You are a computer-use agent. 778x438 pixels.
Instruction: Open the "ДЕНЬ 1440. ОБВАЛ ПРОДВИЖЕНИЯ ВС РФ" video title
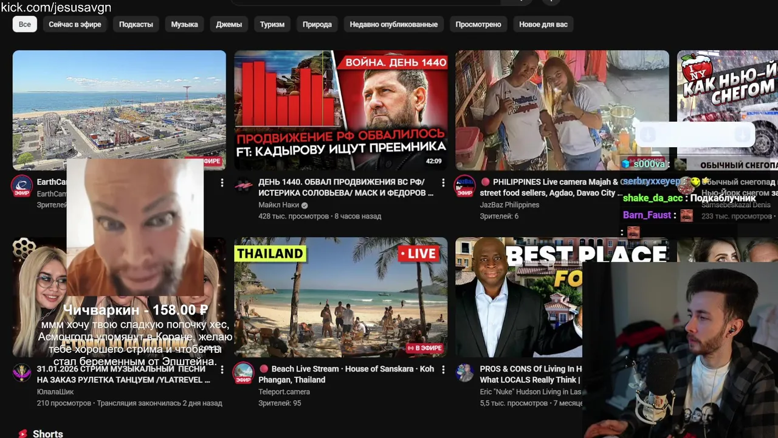click(346, 187)
